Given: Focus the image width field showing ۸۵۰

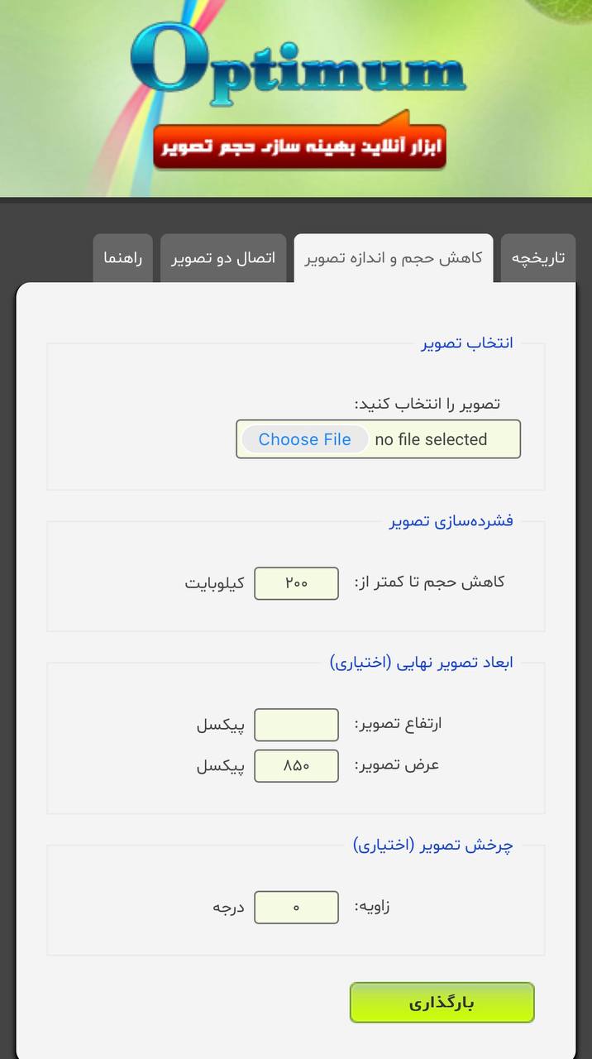Looking at the screenshot, I should point(296,766).
